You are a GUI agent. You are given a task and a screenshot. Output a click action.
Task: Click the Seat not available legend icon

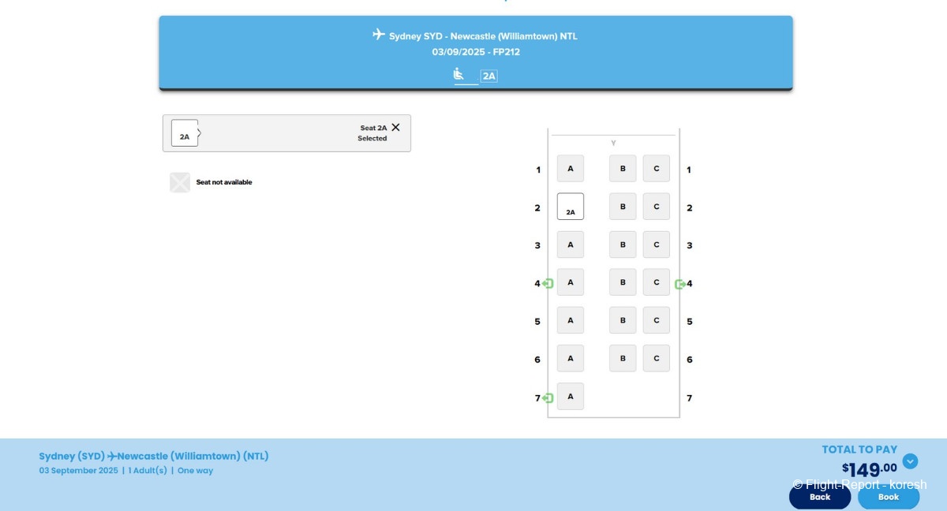click(x=180, y=183)
